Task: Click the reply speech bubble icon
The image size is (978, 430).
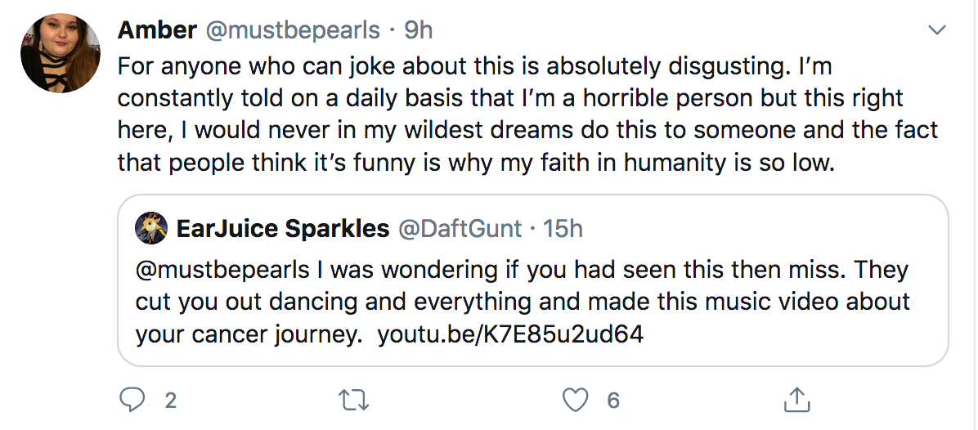Action: pos(132,400)
